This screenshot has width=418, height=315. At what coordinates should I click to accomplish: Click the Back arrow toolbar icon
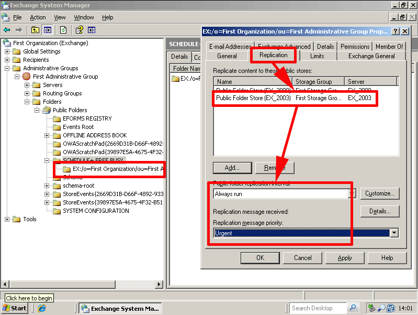[x=7, y=30]
